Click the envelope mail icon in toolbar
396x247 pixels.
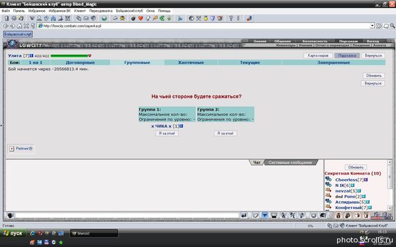(86, 18)
